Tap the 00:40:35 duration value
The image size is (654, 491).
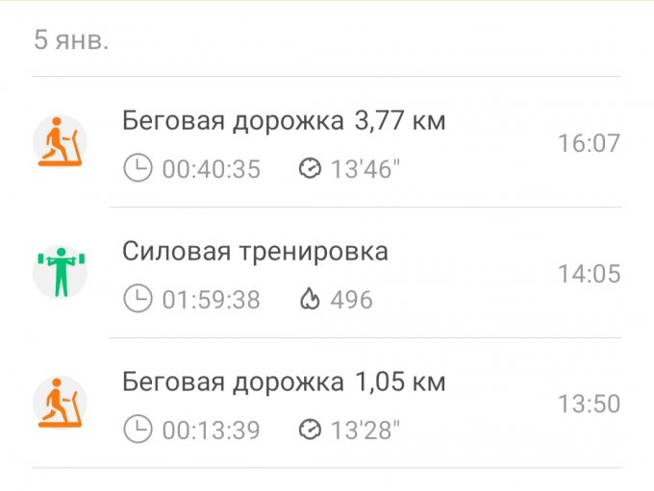[x=211, y=170]
